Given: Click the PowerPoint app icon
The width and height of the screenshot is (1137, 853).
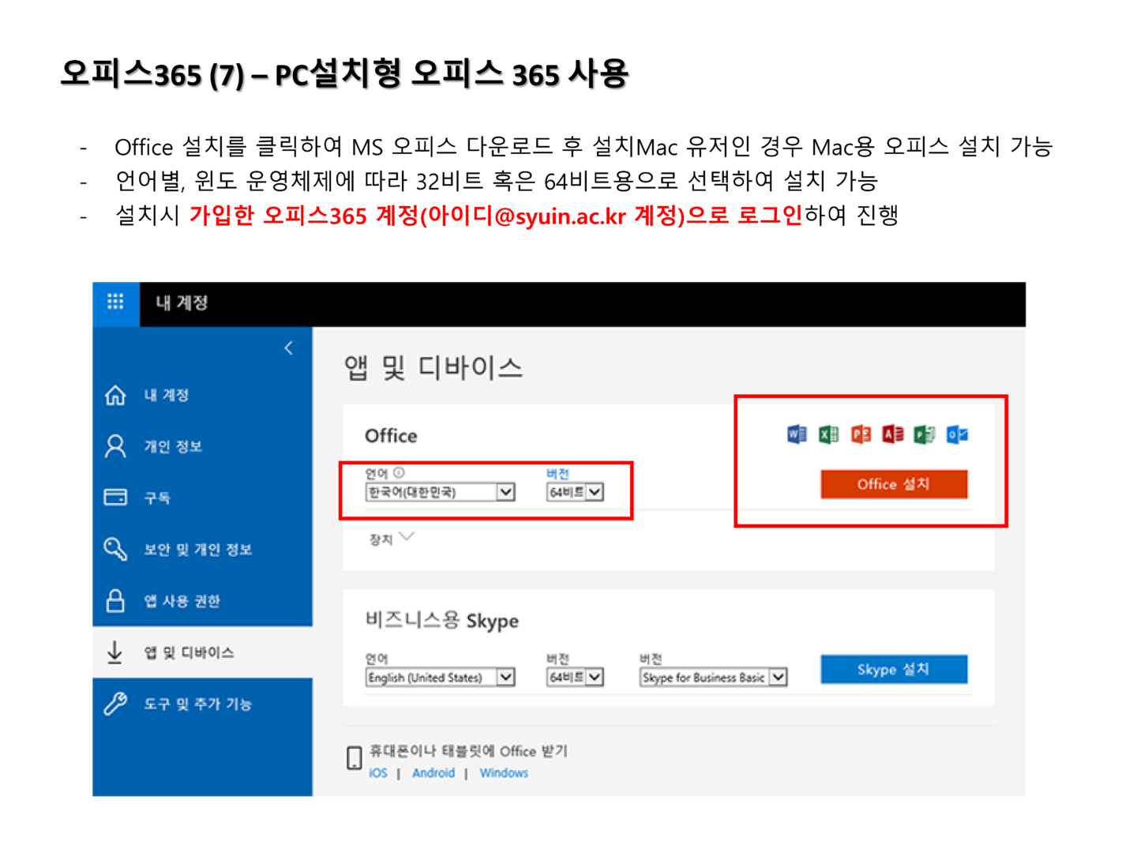Looking at the screenshot, I should tap(861, 434).
